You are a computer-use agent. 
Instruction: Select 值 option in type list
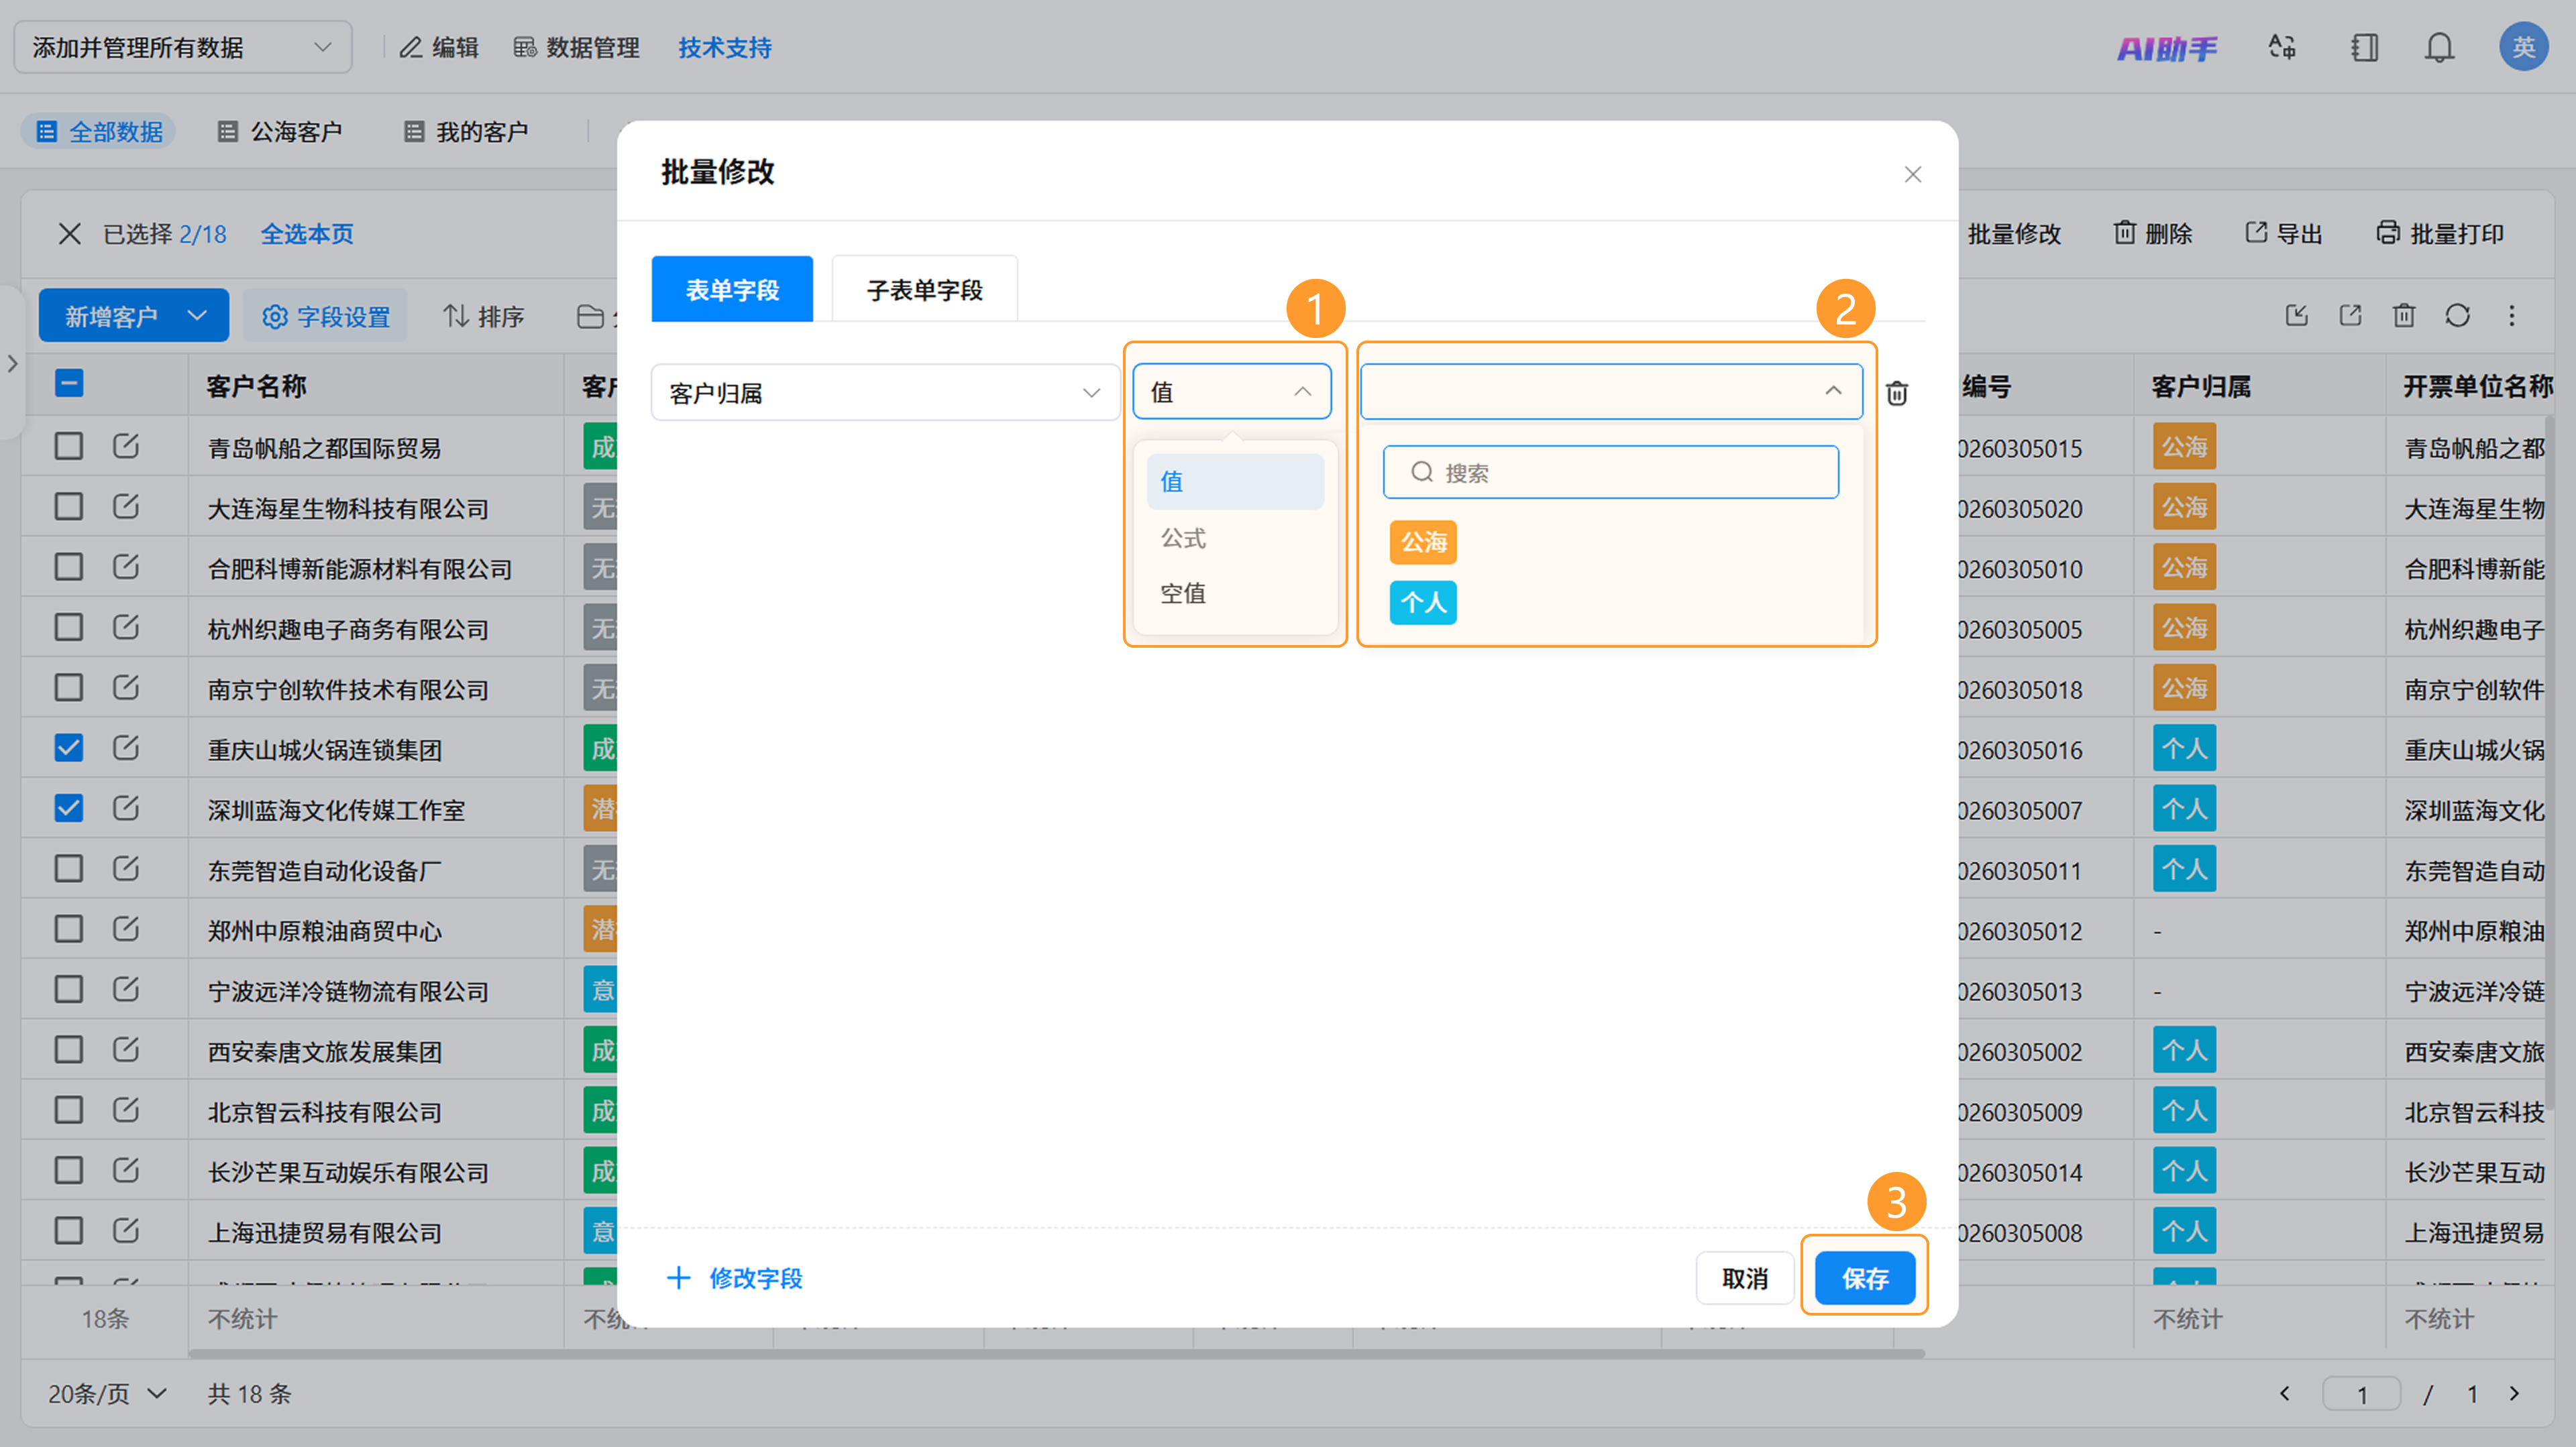pos(1235,481)
